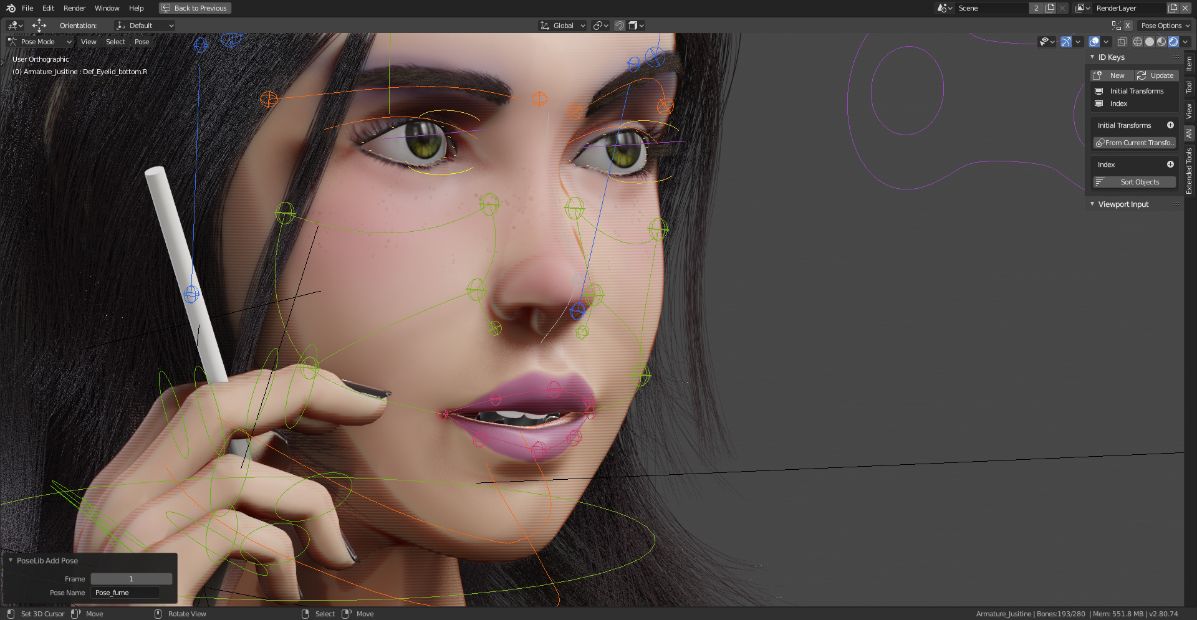This screenshot has width=1197, height=620.
Task: Click New ID key button
Action: tap(1112, 75)
